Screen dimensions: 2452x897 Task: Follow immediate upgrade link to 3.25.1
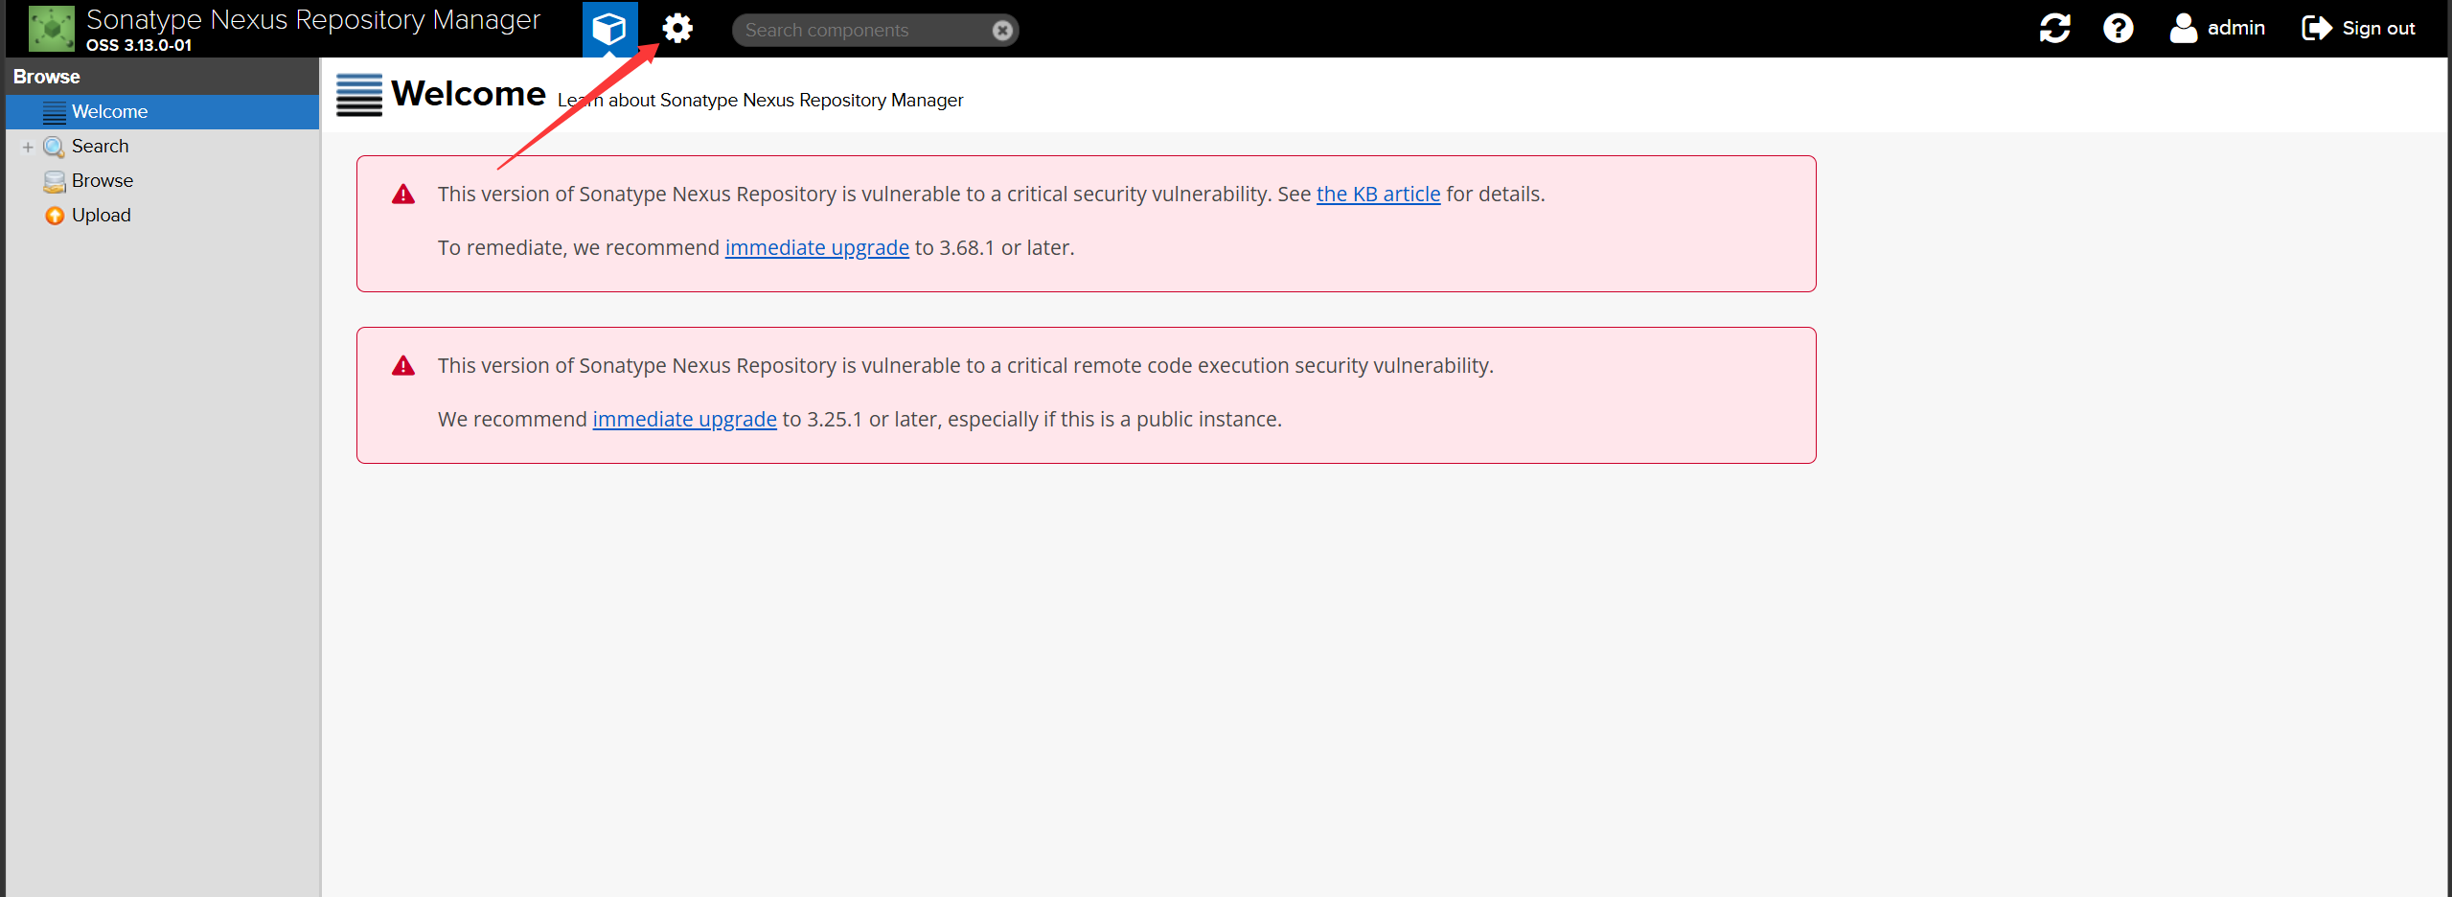coord(684,420)
